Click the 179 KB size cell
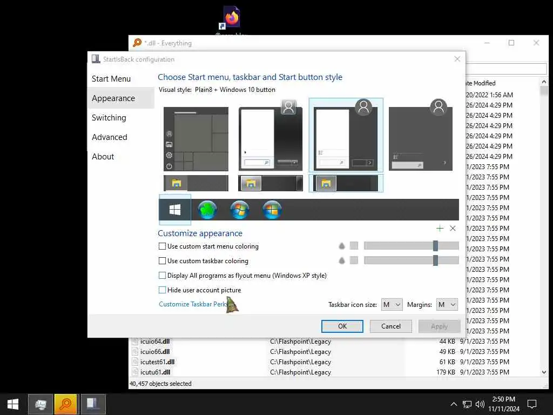 point(446,372)
